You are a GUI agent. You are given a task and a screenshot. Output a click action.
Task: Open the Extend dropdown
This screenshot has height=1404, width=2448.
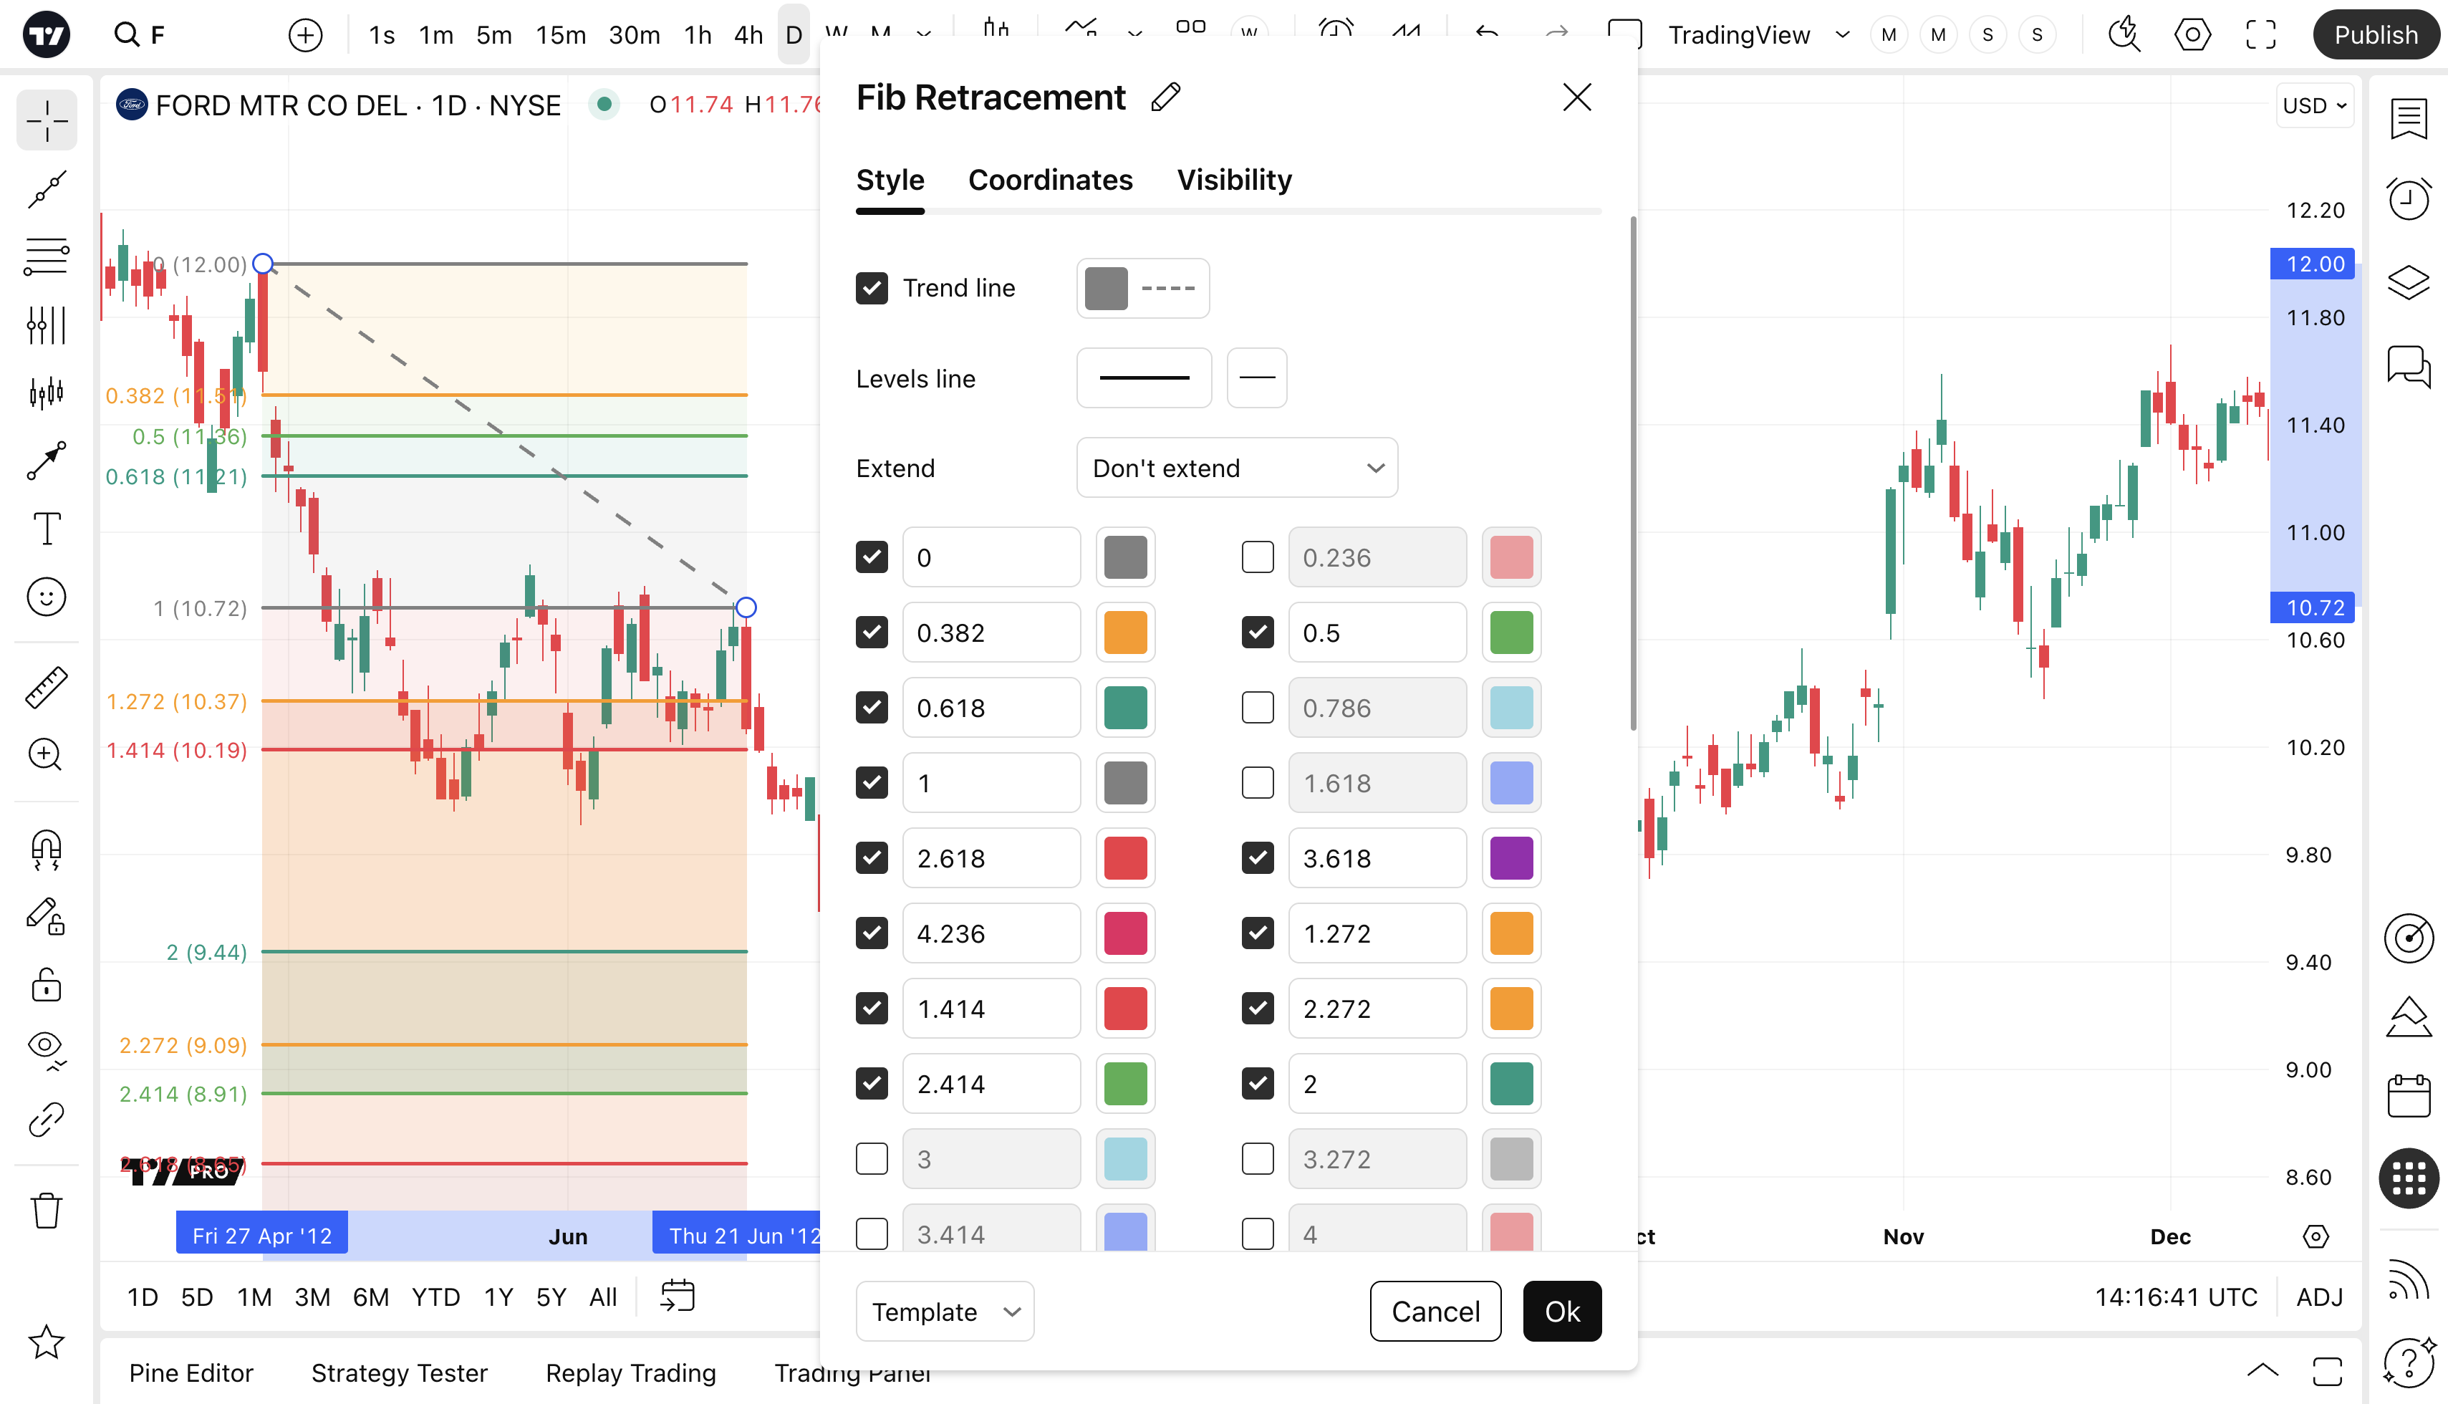[1236, 468]
